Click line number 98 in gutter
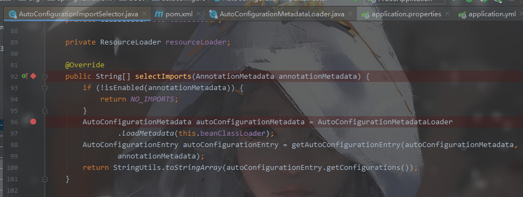 [x=14, y=145]
